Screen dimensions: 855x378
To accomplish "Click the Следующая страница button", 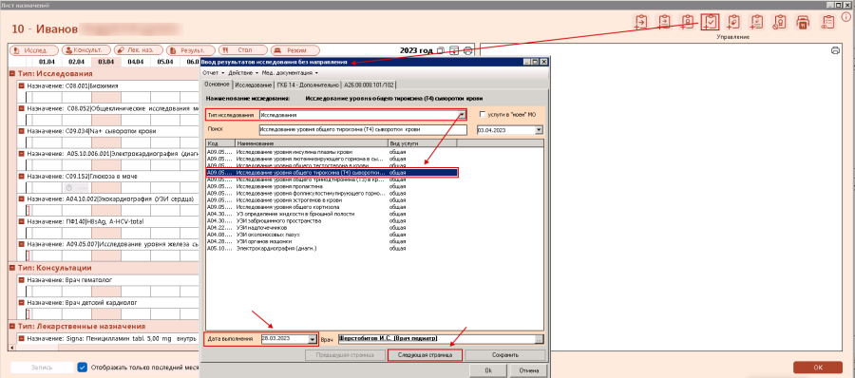I will 425,354.
